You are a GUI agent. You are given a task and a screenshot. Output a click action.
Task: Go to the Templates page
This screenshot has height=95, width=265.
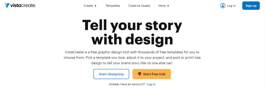[113, 6]
